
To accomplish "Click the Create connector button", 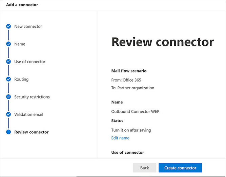I will (180, 168).
